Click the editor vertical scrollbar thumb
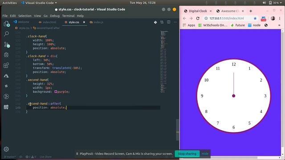This screenshot has height=160, width=285. click(177, 129)
